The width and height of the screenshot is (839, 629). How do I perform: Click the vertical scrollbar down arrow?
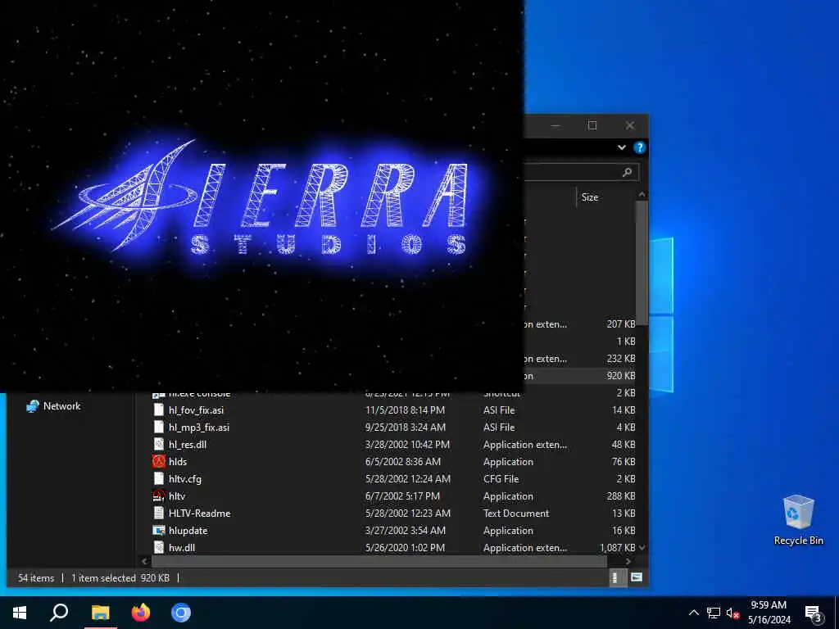[x=642, y=548]
